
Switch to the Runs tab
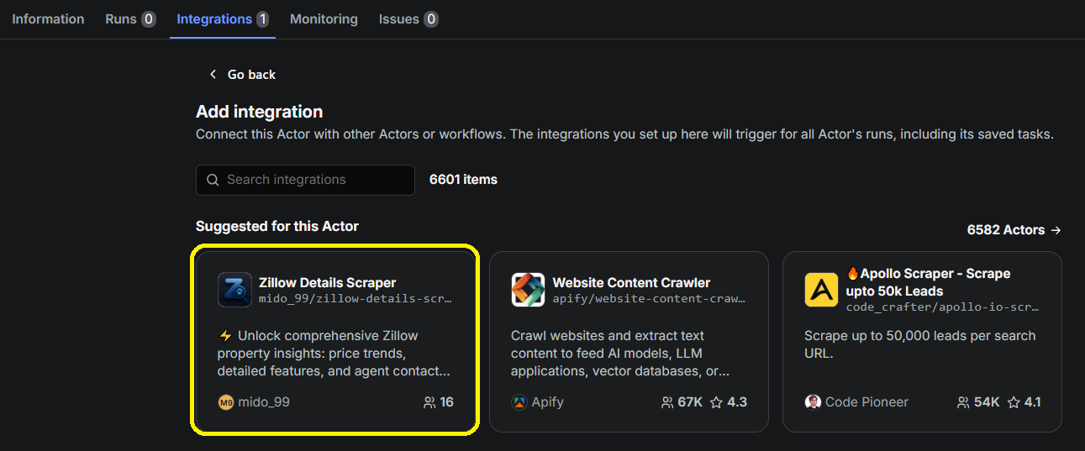(130, 18)
